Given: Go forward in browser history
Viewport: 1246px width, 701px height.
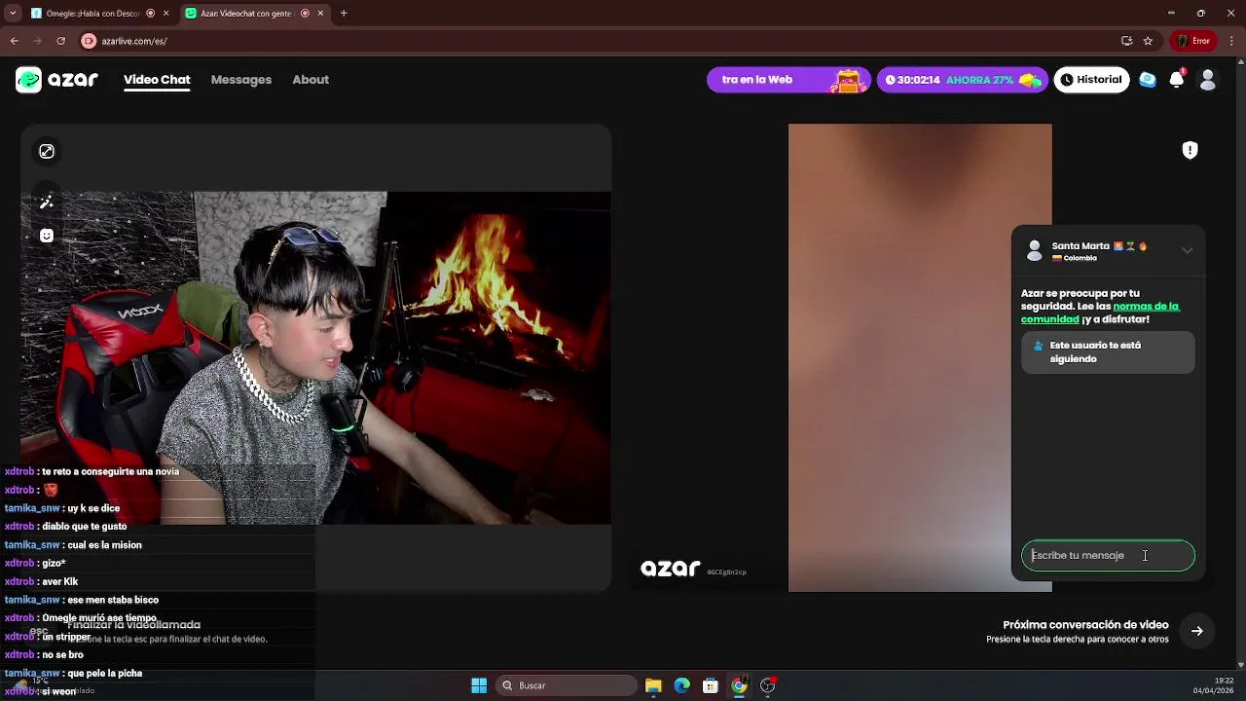Looking at the screenshot, I should click(37, 41).
